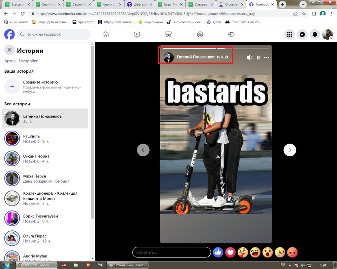Open Миха Перун story
This screenshot has height=269, width=337.
pos(45,179)
